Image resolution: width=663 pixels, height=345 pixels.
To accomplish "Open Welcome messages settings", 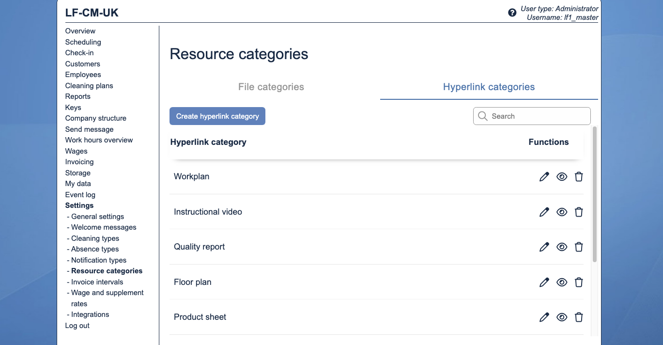I will tap(104, 227).
